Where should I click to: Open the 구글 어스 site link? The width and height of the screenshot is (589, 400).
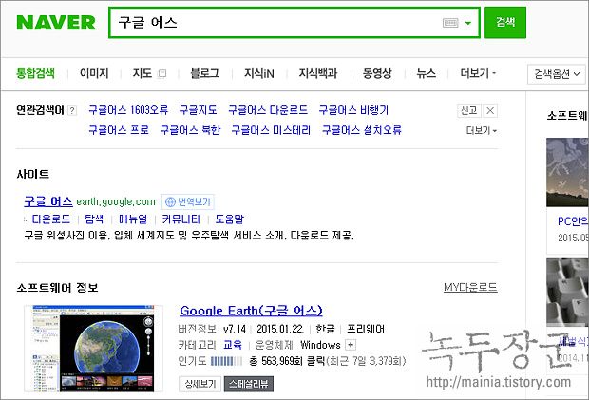(48, 201)
